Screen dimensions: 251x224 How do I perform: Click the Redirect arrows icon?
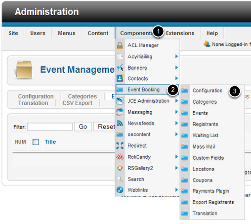point(120,146)
